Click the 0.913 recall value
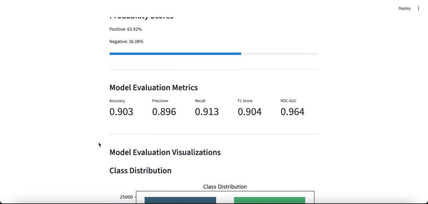The image size is (428, 204). click(207, 112)
